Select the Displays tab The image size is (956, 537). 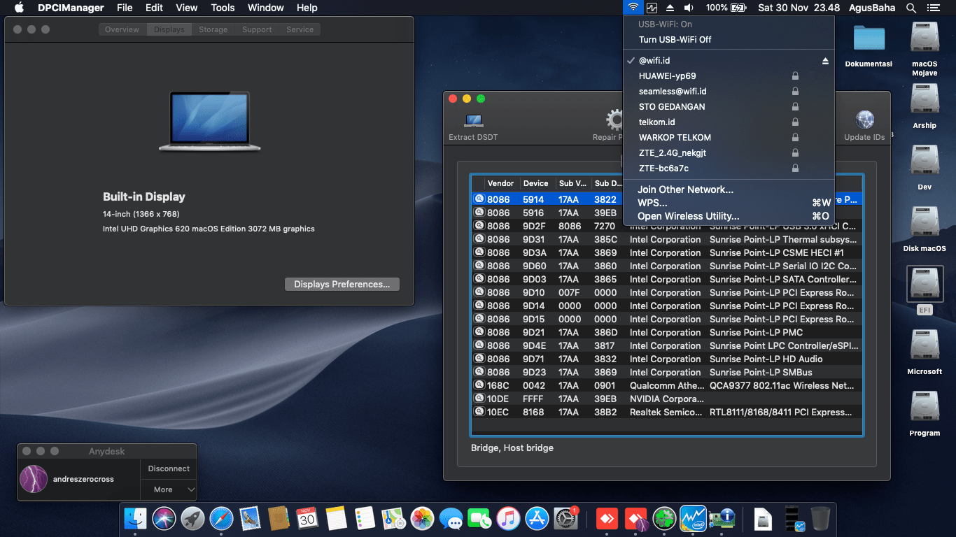[169, 29]
